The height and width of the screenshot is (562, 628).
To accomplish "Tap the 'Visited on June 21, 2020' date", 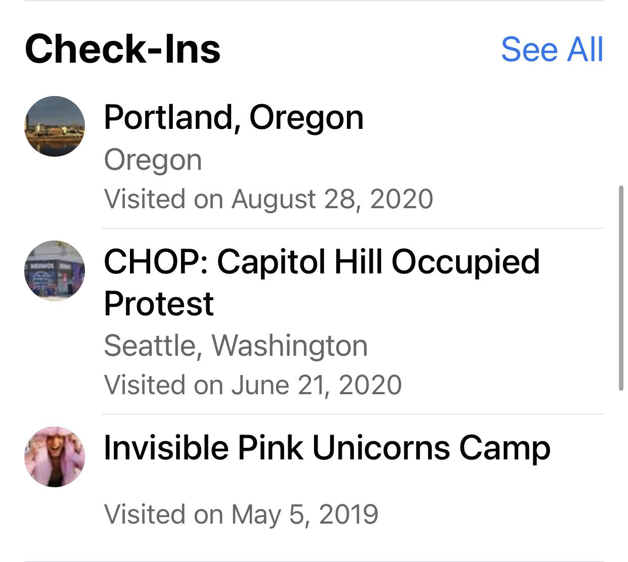I will point(253,385).
